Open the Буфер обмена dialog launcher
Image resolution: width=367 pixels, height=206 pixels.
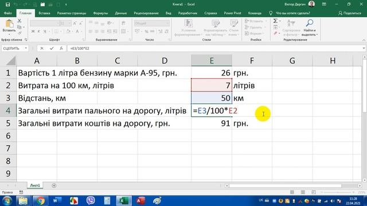(26, 39)
